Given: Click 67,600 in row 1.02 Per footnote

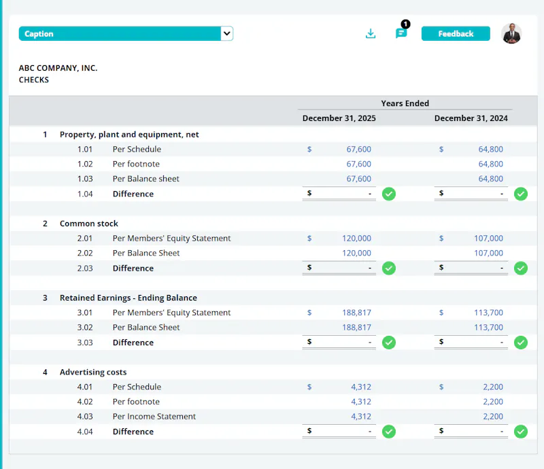Looking at the screenshot, I should coord(359,164).
